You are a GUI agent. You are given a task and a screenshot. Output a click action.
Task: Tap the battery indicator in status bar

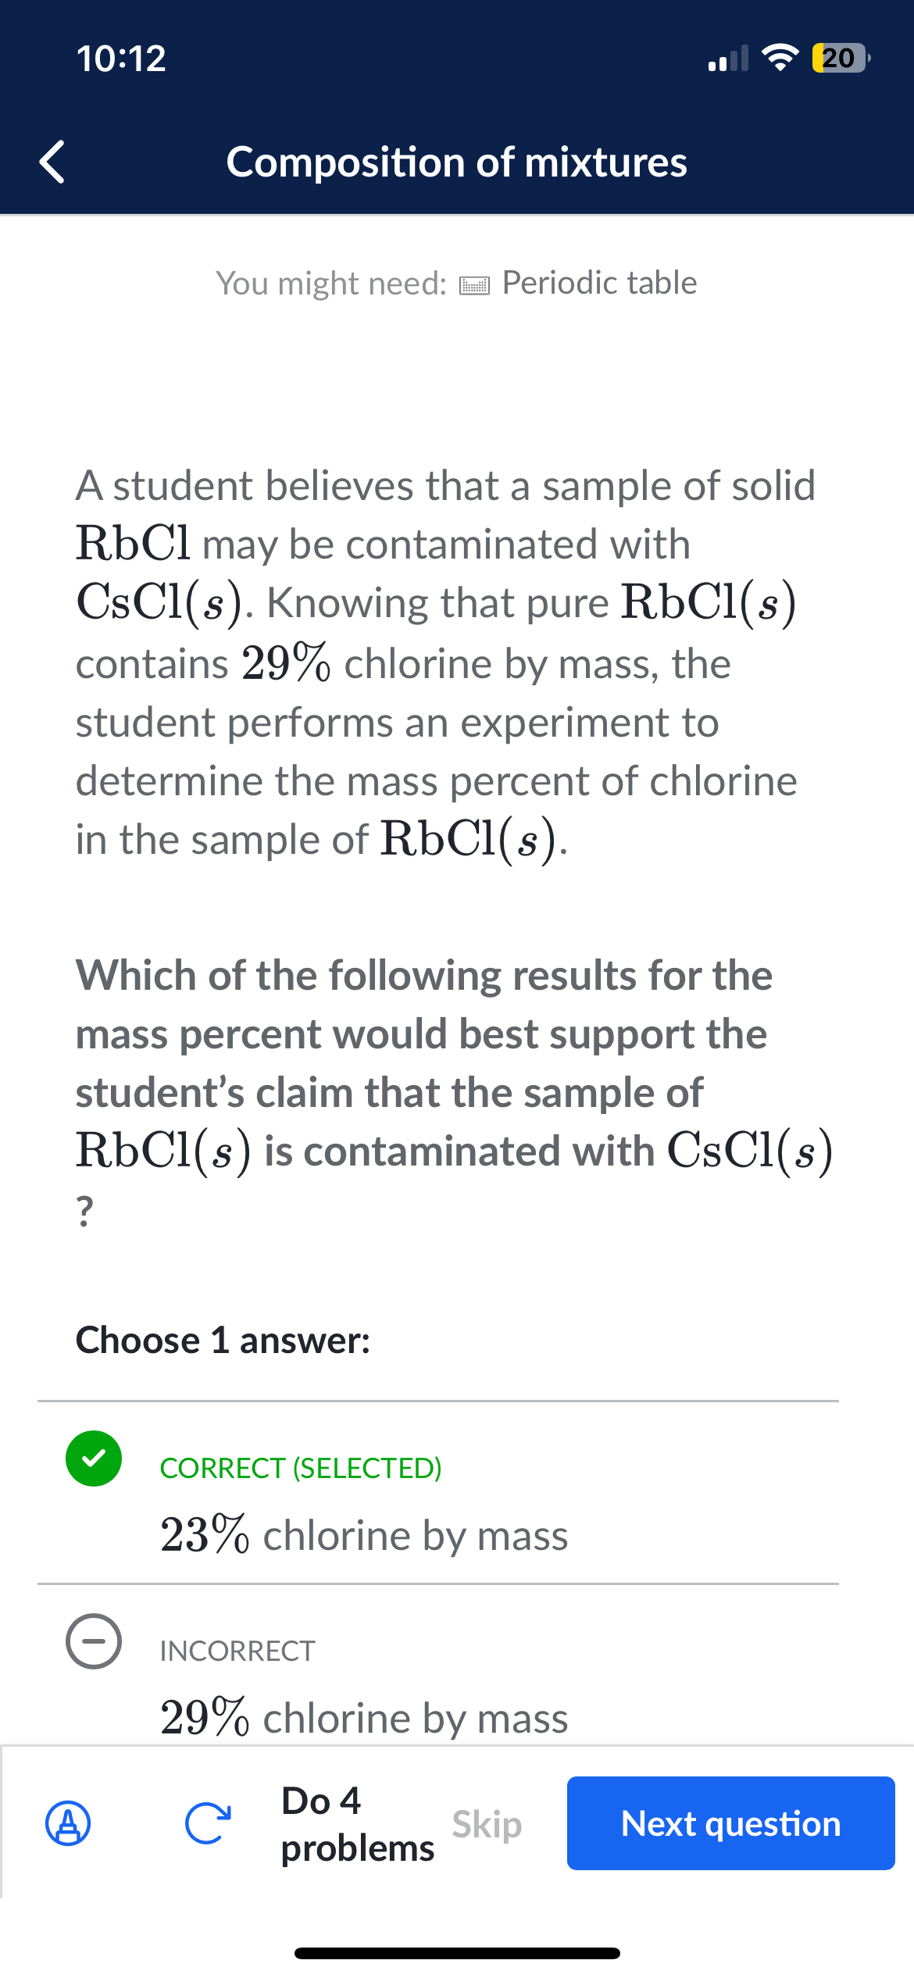(x=841, y=59)
